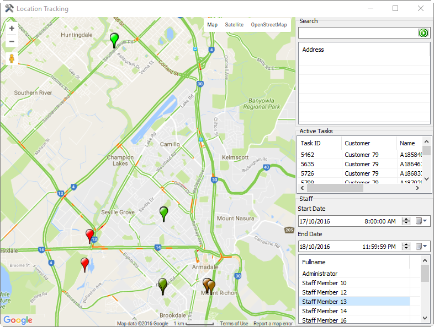
Task: Zoom out on the map
Action: click(12, 41)
